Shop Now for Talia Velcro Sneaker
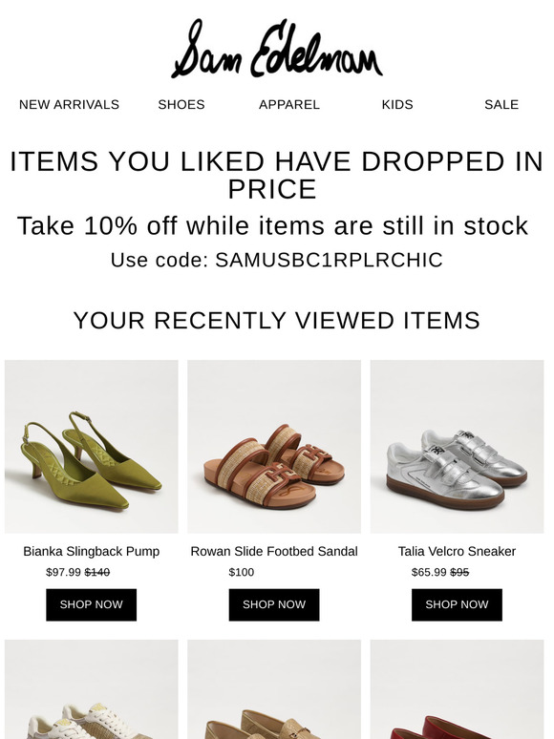This screenshot has width=554, height=739. pos(457,604)
